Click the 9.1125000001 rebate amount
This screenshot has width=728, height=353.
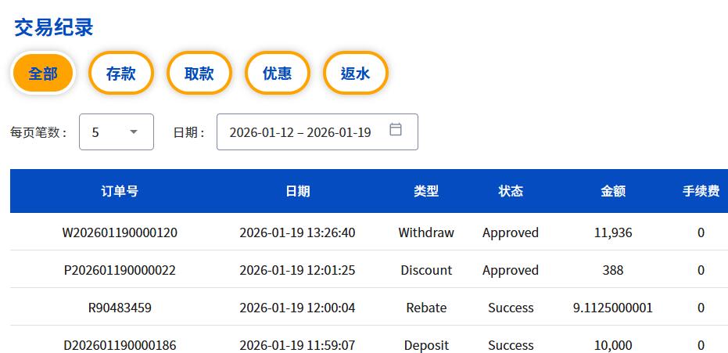pyautogui.click(x=613, y=308)
